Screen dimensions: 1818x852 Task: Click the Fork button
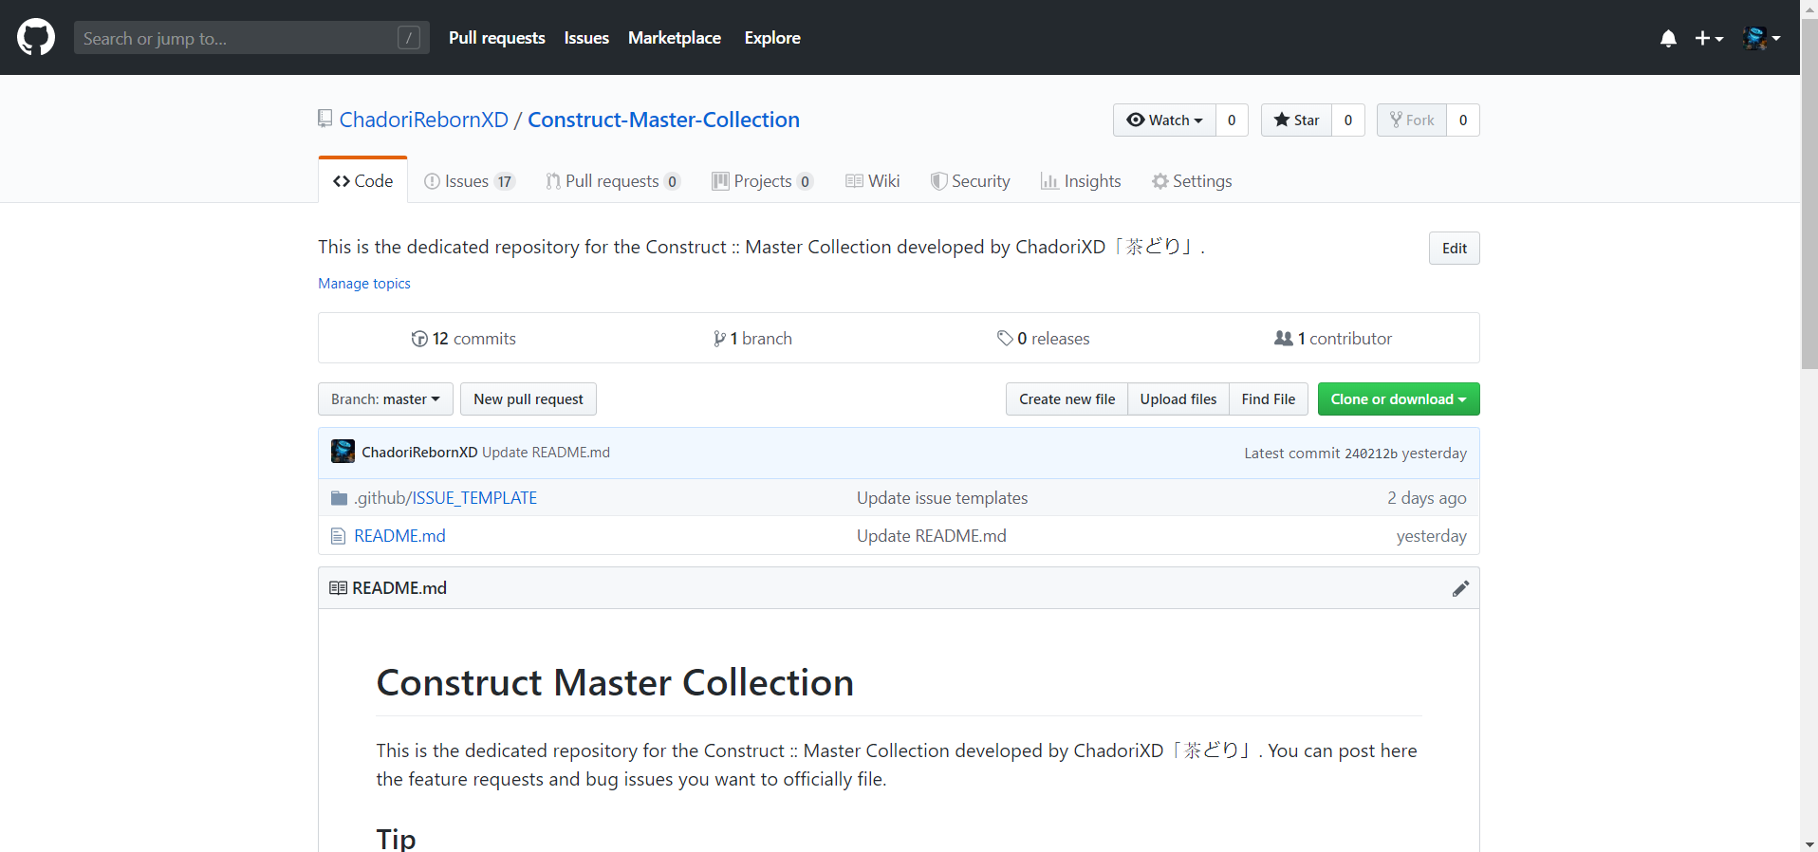pos(1412,120)
